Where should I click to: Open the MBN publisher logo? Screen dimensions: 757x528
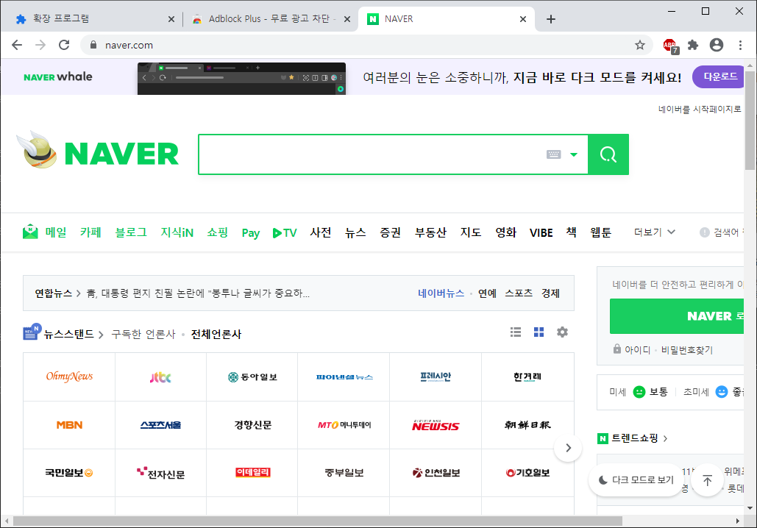click(x=69, y=425)
